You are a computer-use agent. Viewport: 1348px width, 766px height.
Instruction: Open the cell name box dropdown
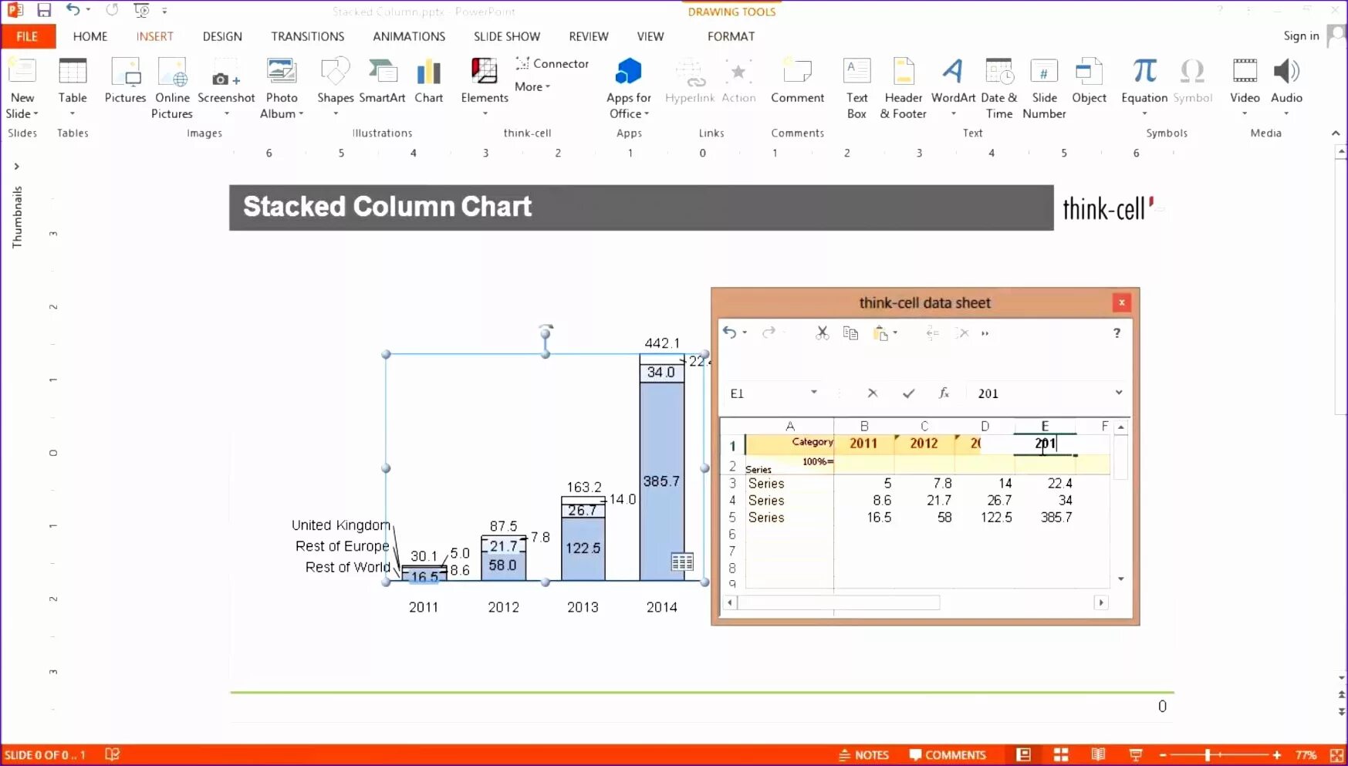click(x=814, y=393)
